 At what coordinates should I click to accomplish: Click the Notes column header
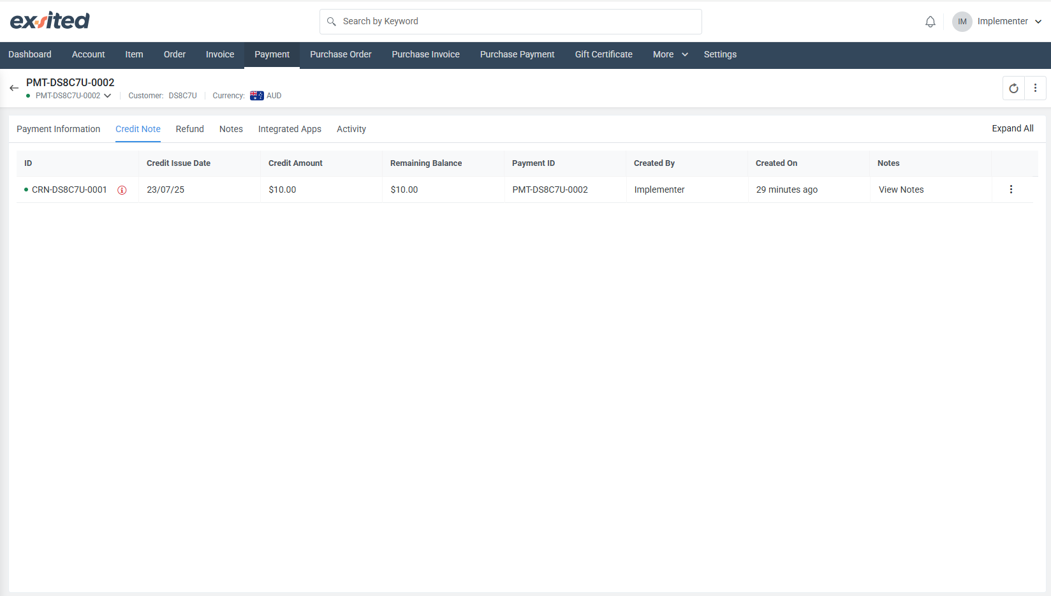pos(888,163)
